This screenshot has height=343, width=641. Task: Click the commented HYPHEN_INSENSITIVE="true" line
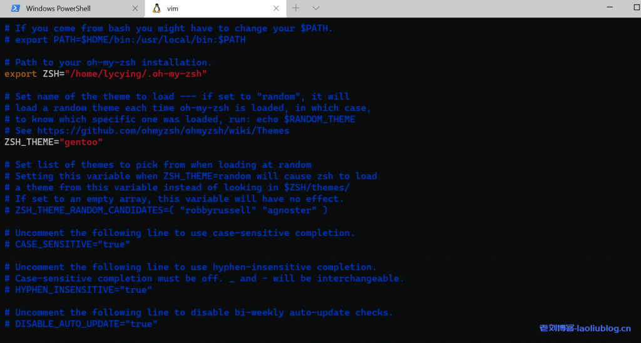[83, 290]
